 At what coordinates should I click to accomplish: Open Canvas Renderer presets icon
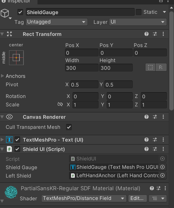click(155, 117)
